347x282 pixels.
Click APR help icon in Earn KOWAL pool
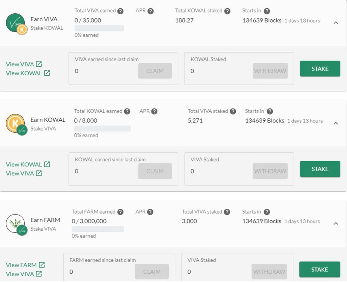(154, 111)
